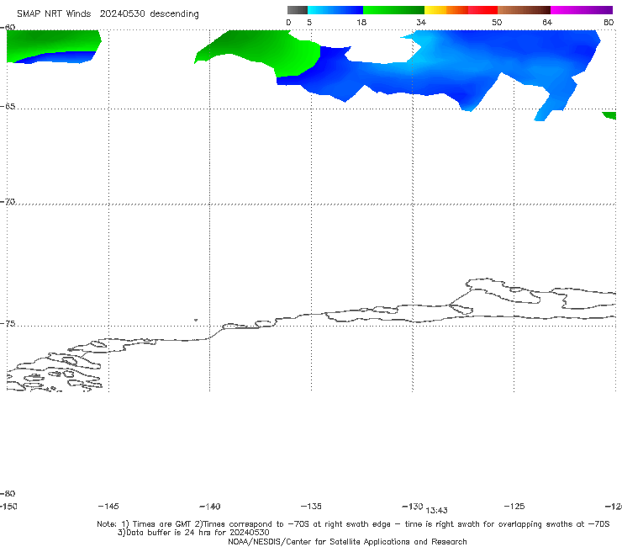Image resolution: width=622 pixels, height=547 pixels.
Task: Select the brown segment of the color bar
Action: (x=524, y=10)
